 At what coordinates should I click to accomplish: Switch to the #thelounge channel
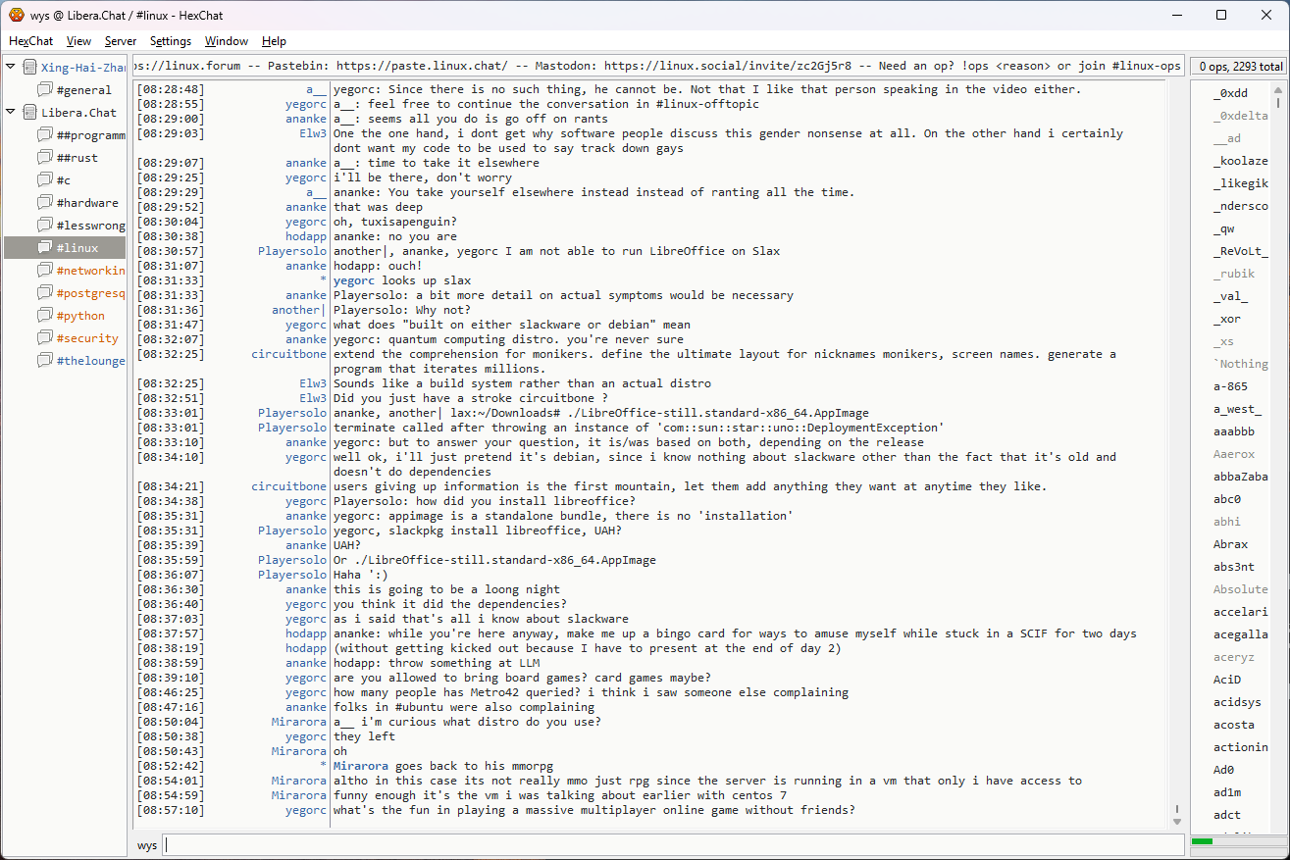(90, 361)
